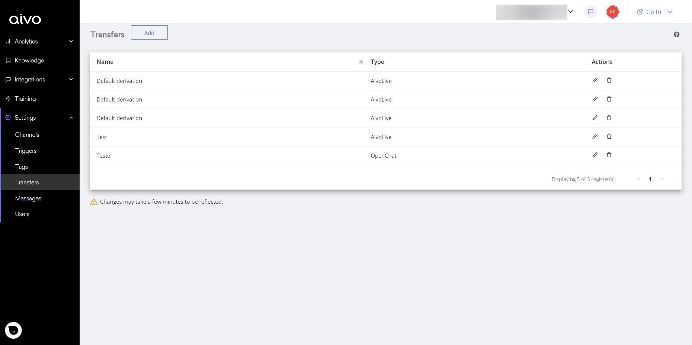The image size is (692, 345).
Task: Click the aivo logo
Action: coord(25,19)
